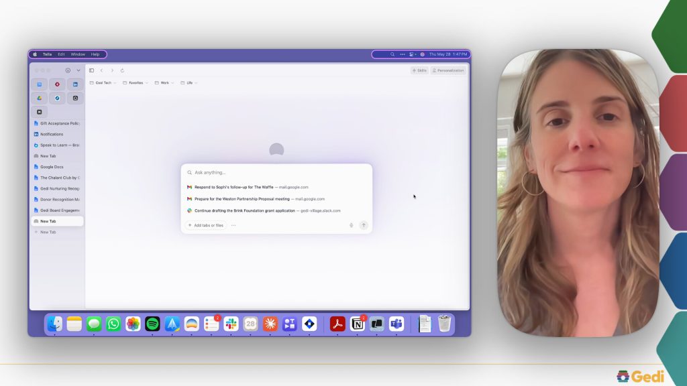Reload the current page
Image resolution: width=687 pixels, height=386 pixels.
click(x=122, y=70)
